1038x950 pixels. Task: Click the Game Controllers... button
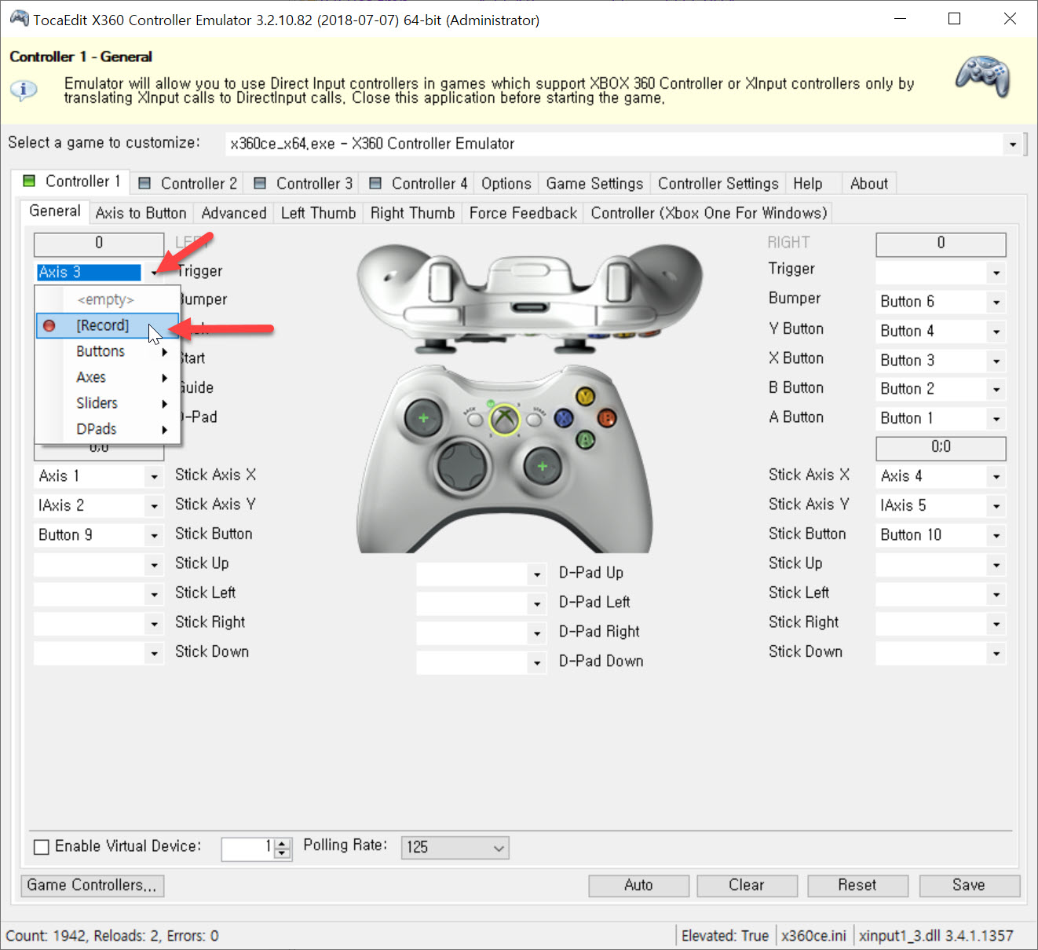click(92, 886)
